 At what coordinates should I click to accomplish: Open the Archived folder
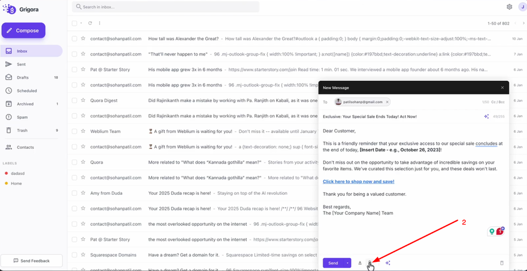tap(32, 104)
